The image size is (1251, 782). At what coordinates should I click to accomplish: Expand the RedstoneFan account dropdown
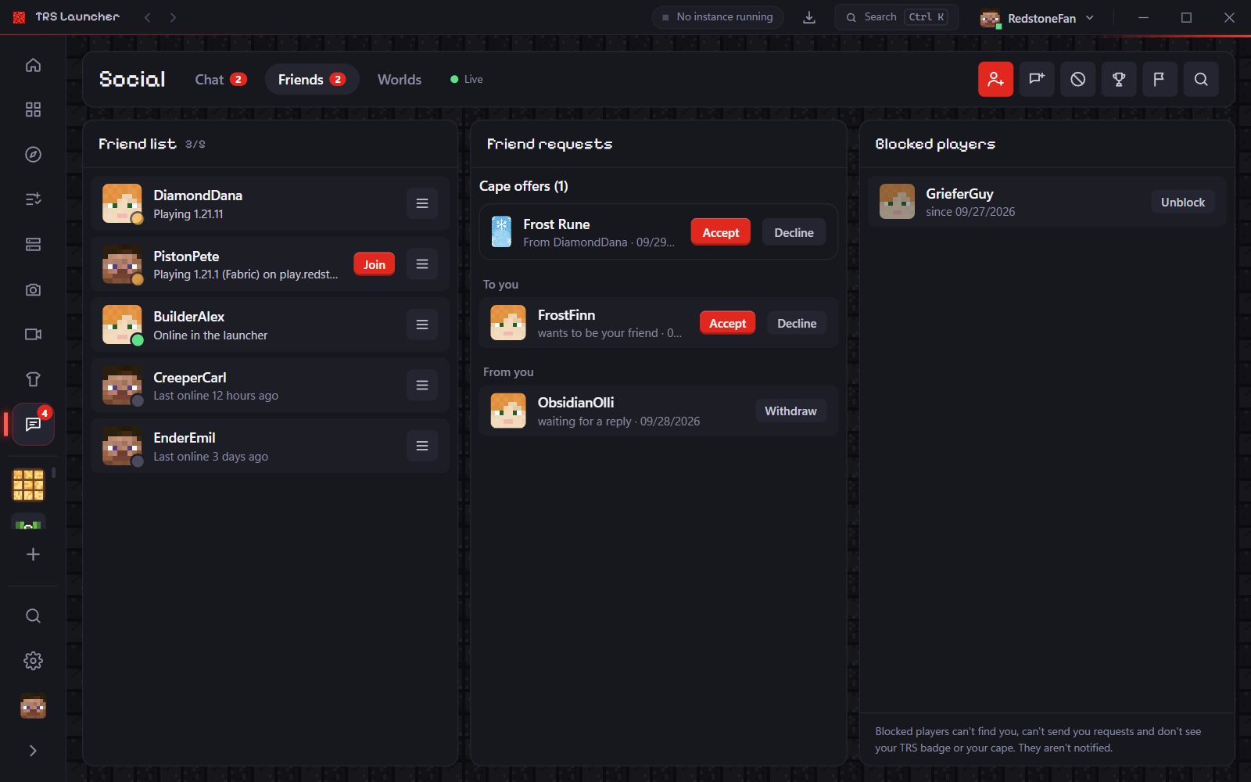1038,18
